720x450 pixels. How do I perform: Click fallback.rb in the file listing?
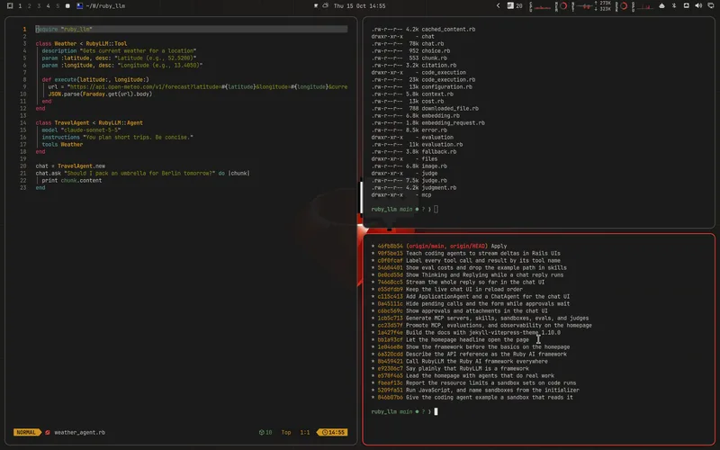coord(439,151)
